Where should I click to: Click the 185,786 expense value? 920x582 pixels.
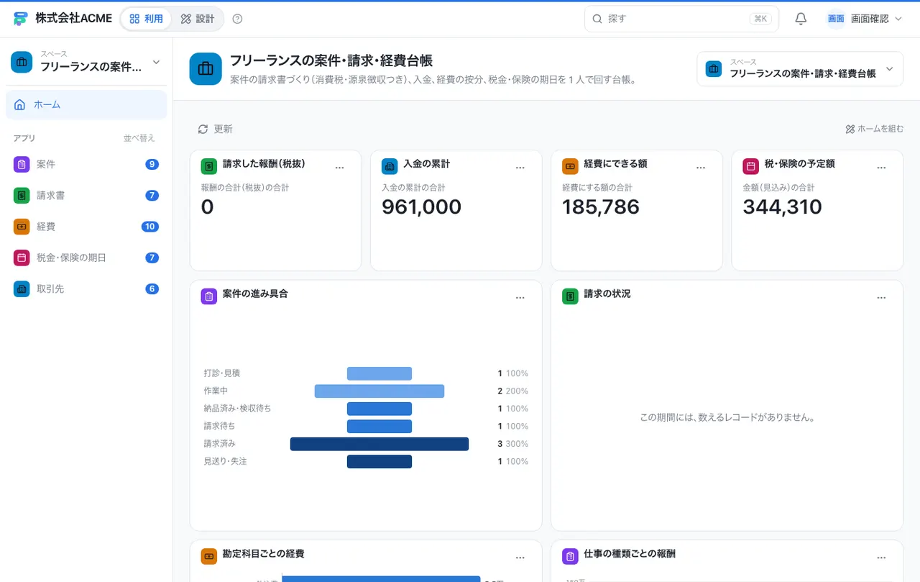(601, 207)
